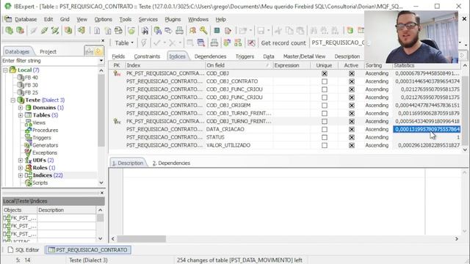The height and width of the screenshot is (264, 470).
Task: Switch to the Master/Detail View tab
Action: tap(304, 56)
